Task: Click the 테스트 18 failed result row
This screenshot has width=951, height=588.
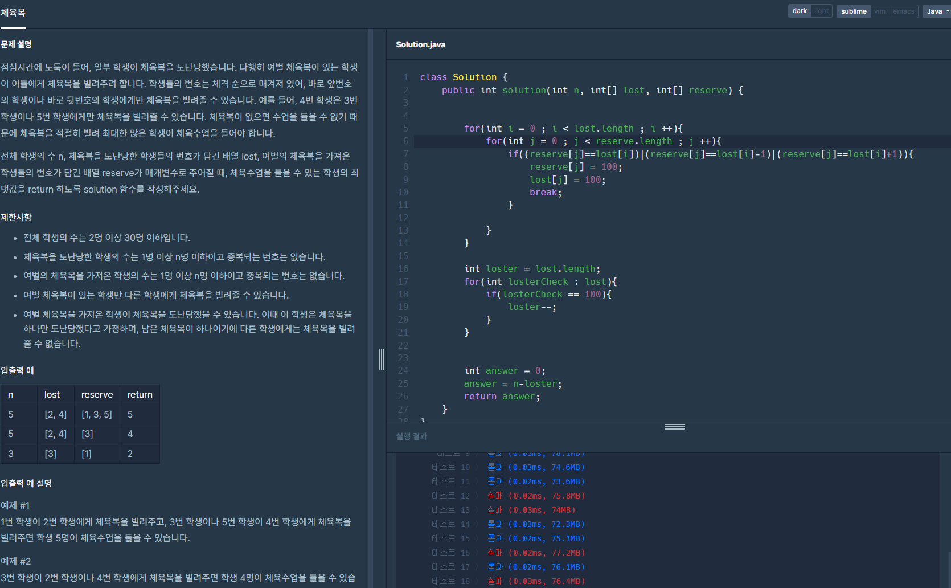Action: click(508, 581)
